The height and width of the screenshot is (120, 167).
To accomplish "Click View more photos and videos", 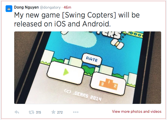I will (137, 111).
